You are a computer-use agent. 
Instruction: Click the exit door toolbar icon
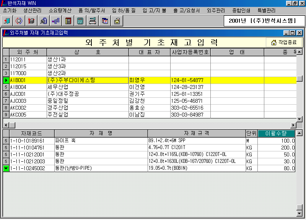(x=7, y=21)
